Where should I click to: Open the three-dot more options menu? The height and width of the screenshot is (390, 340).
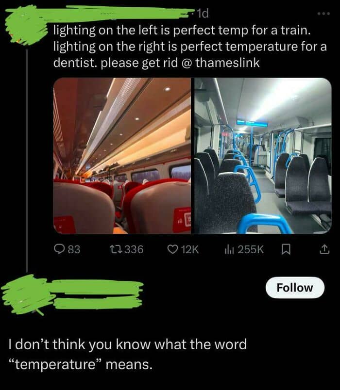click(x=323, y=14)
